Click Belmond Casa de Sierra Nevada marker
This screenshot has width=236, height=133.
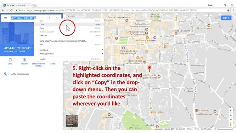[144, 62]
